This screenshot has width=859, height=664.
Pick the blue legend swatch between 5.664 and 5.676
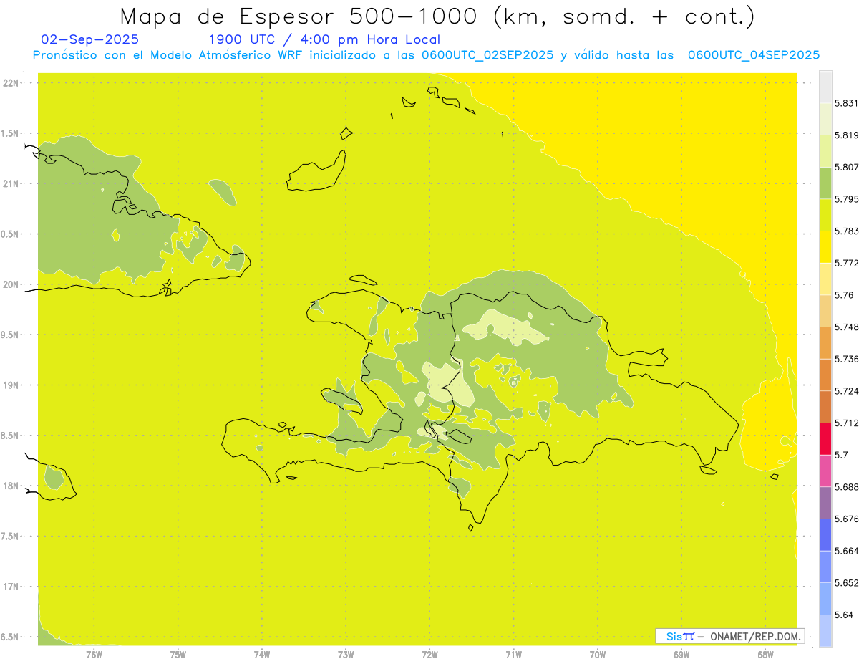click(x=825, y=535)
